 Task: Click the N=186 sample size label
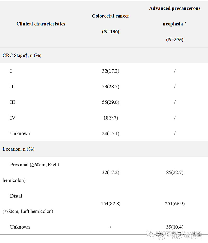[x=110, y=32]
